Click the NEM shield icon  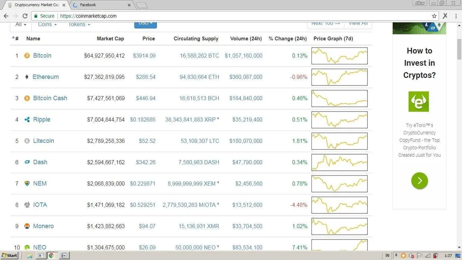(27, 183)
